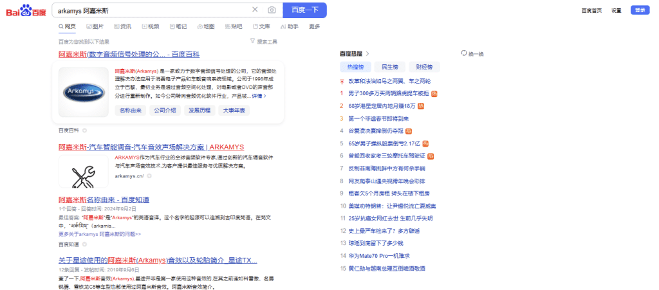Open the ARKAMYS official site result title
Screen dimensions: 659x290
[151, 147]
